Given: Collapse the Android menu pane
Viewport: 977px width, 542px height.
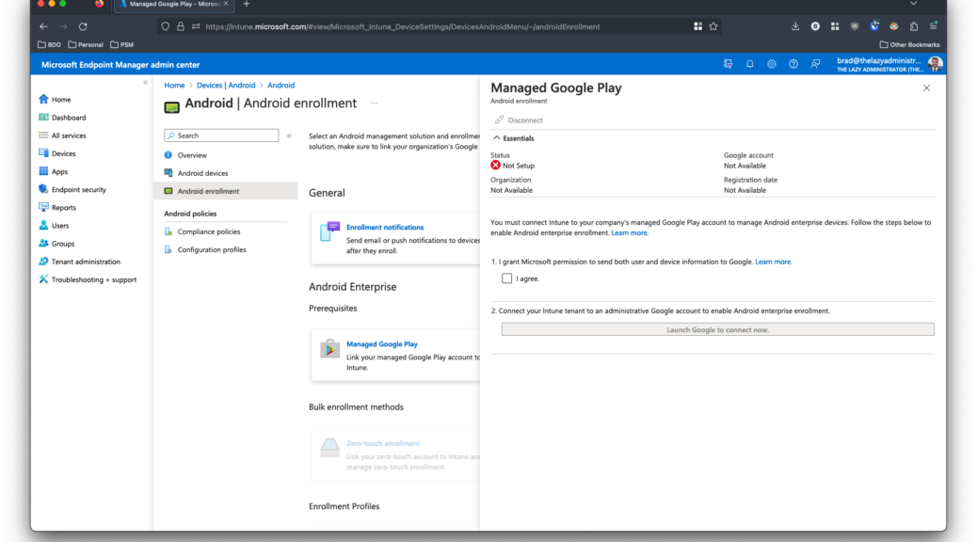Looking at the screenshot, I should [289, 135].
